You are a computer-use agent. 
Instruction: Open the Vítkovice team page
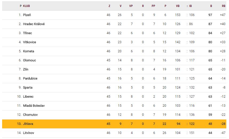pyautogui.click(x=30, y=42)
